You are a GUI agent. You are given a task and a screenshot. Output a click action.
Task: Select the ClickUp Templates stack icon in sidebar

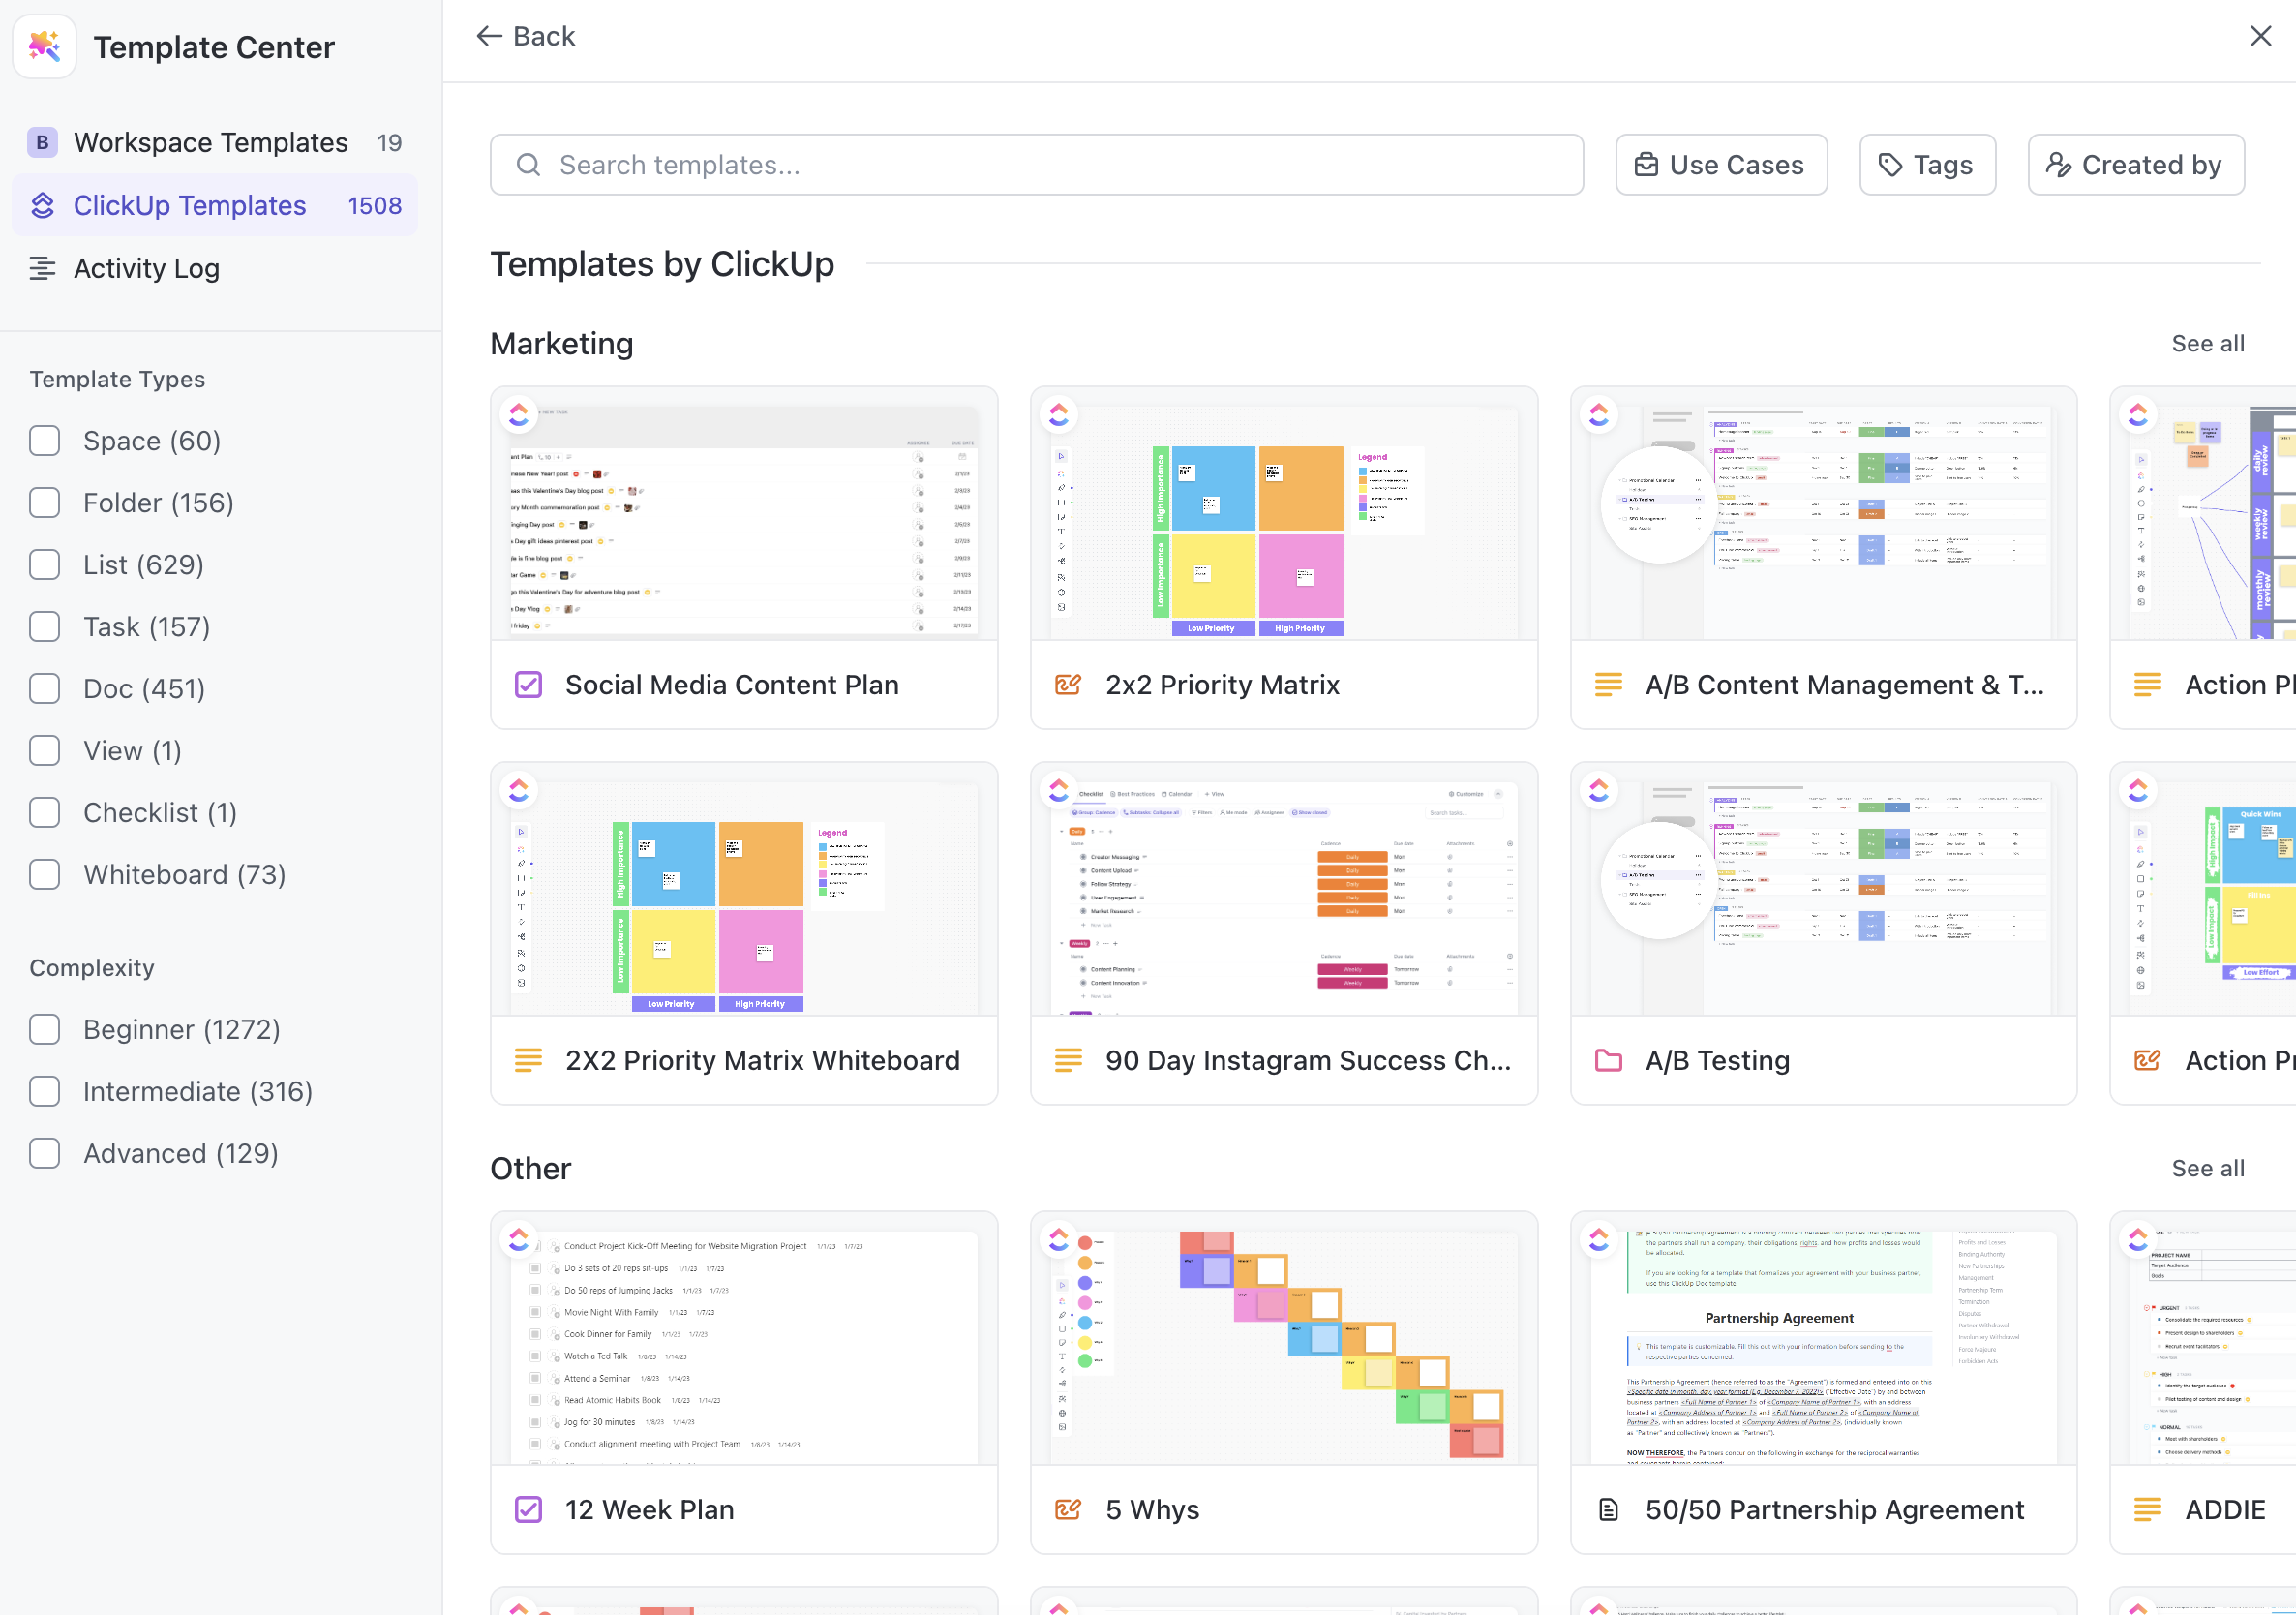click(x=43, y=205)
